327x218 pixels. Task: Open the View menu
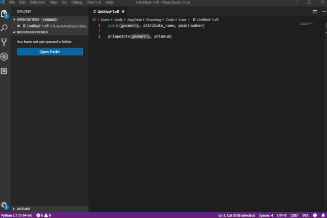tap(53, 2)
